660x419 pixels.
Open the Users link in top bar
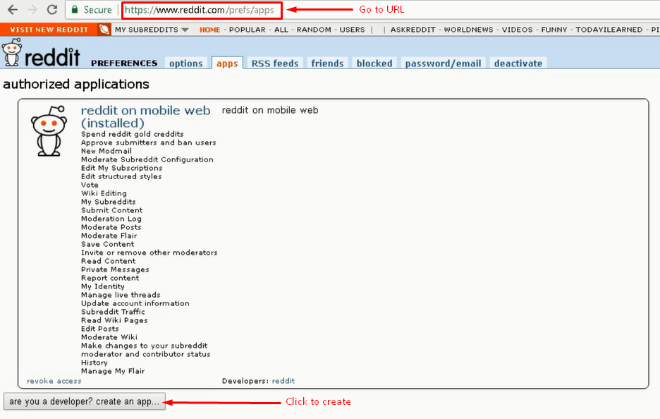[352, 30]
